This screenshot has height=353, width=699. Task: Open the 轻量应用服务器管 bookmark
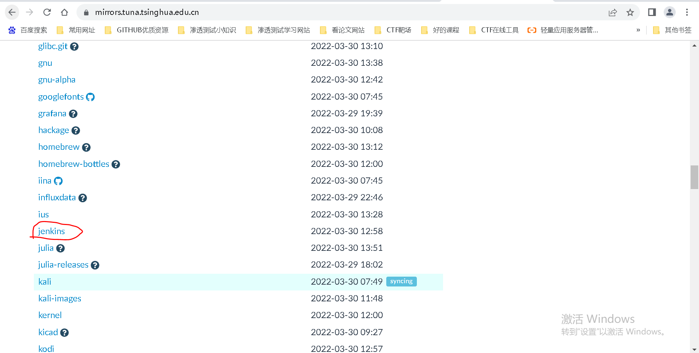click(563, 30)
